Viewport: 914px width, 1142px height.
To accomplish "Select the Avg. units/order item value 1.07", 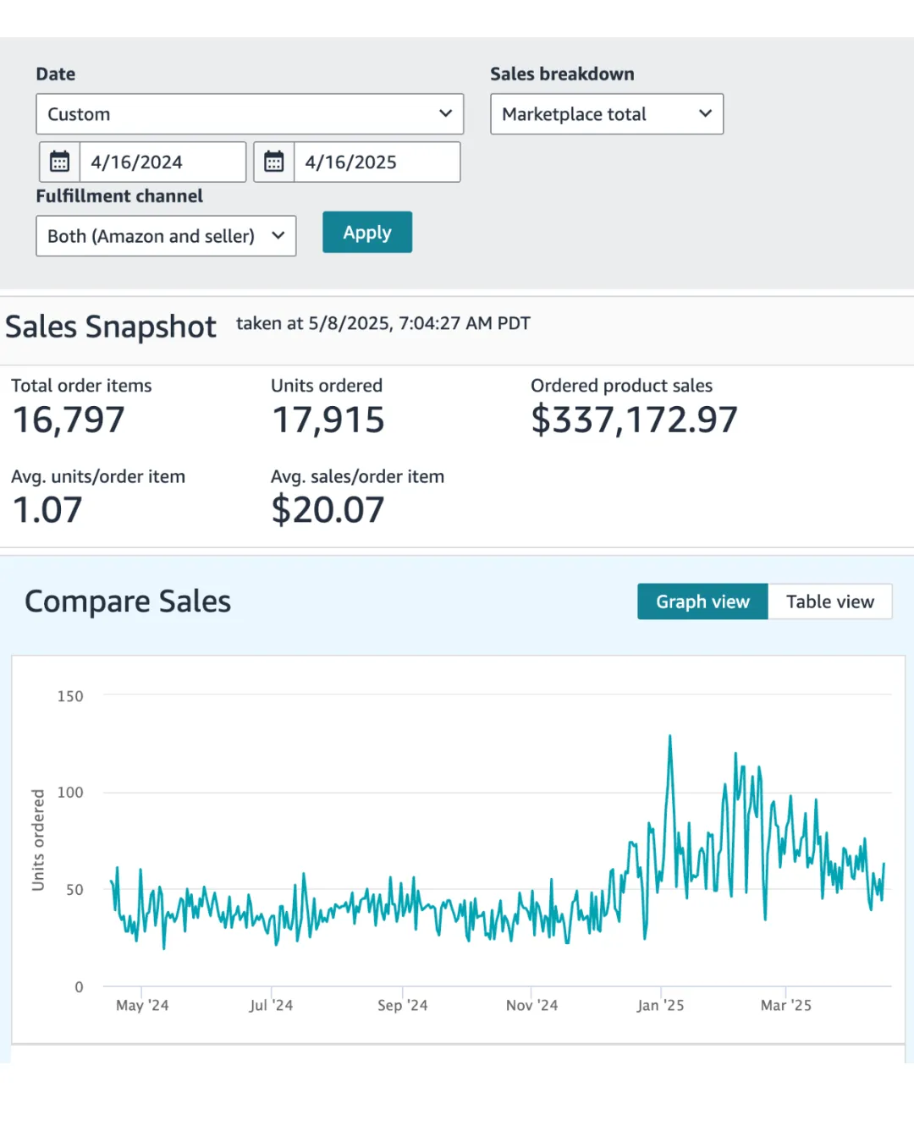I will pos(47,509).
